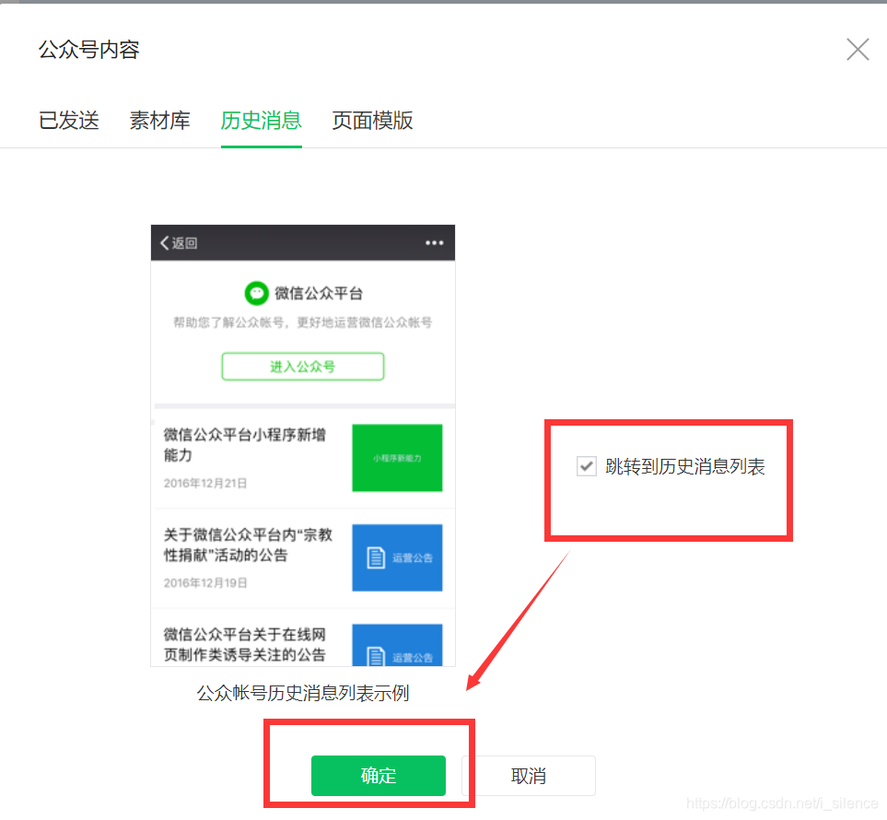Click the 运营公告 thumbnail dated 2016年12月19日
The height and width of the screenshot is (820, 887).
[397, 558]
